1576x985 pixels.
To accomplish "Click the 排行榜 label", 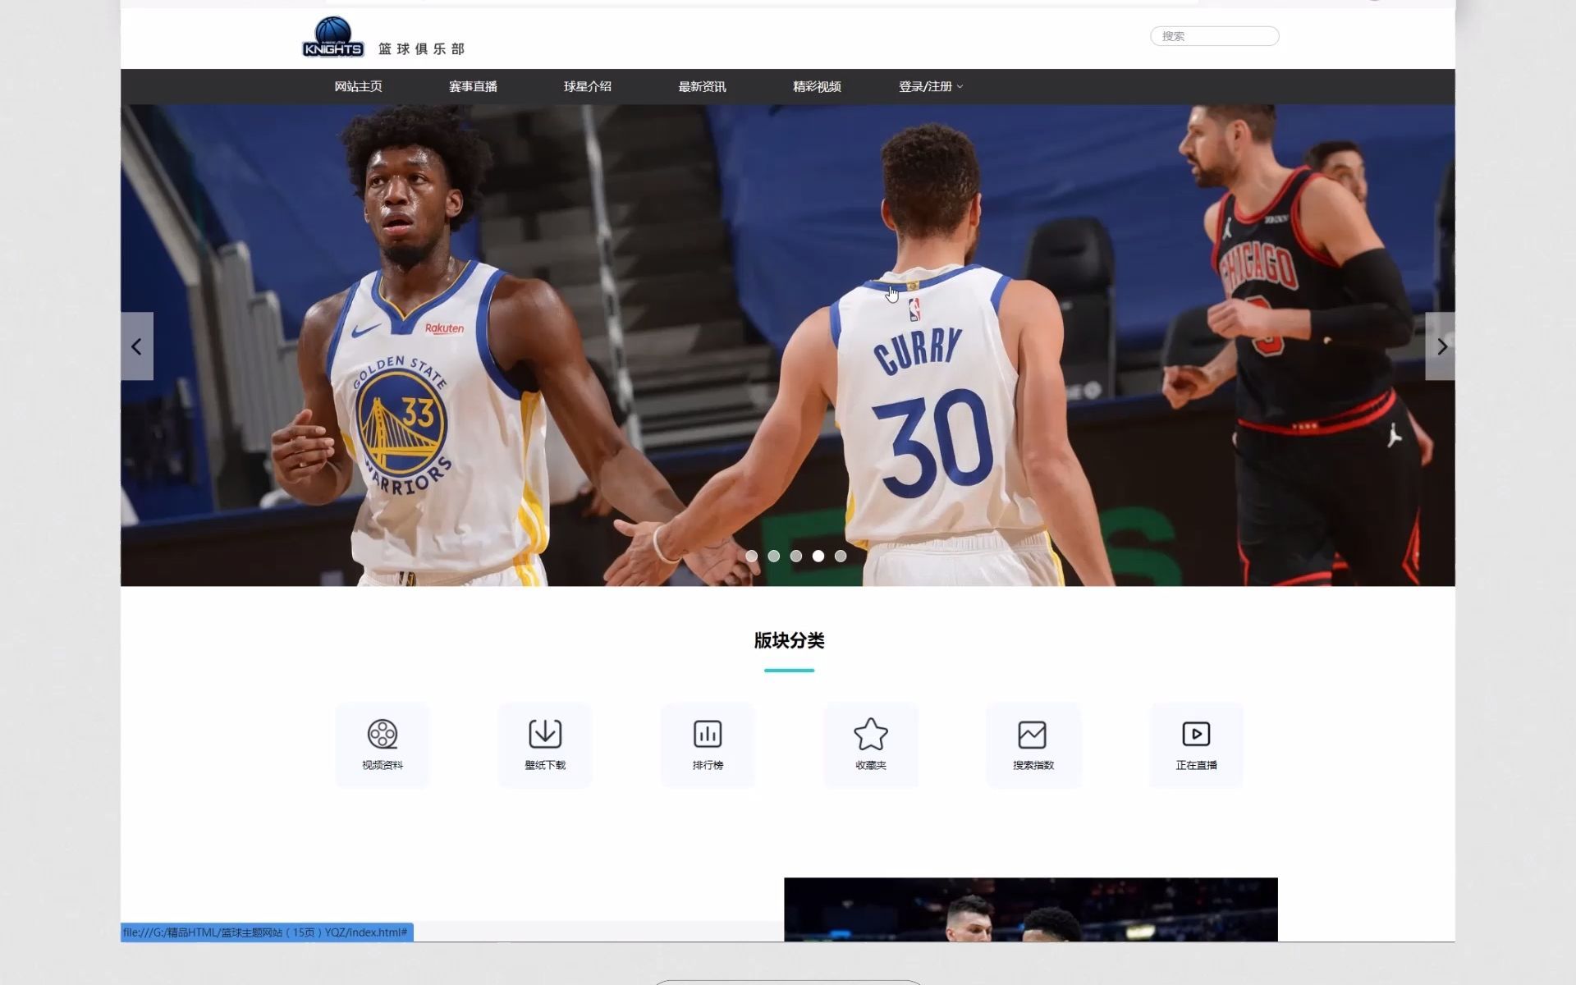I will coord(708,765).
